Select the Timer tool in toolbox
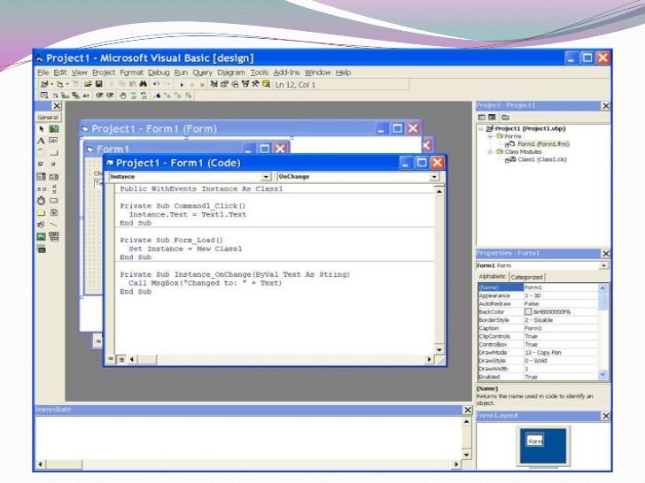 41,201
